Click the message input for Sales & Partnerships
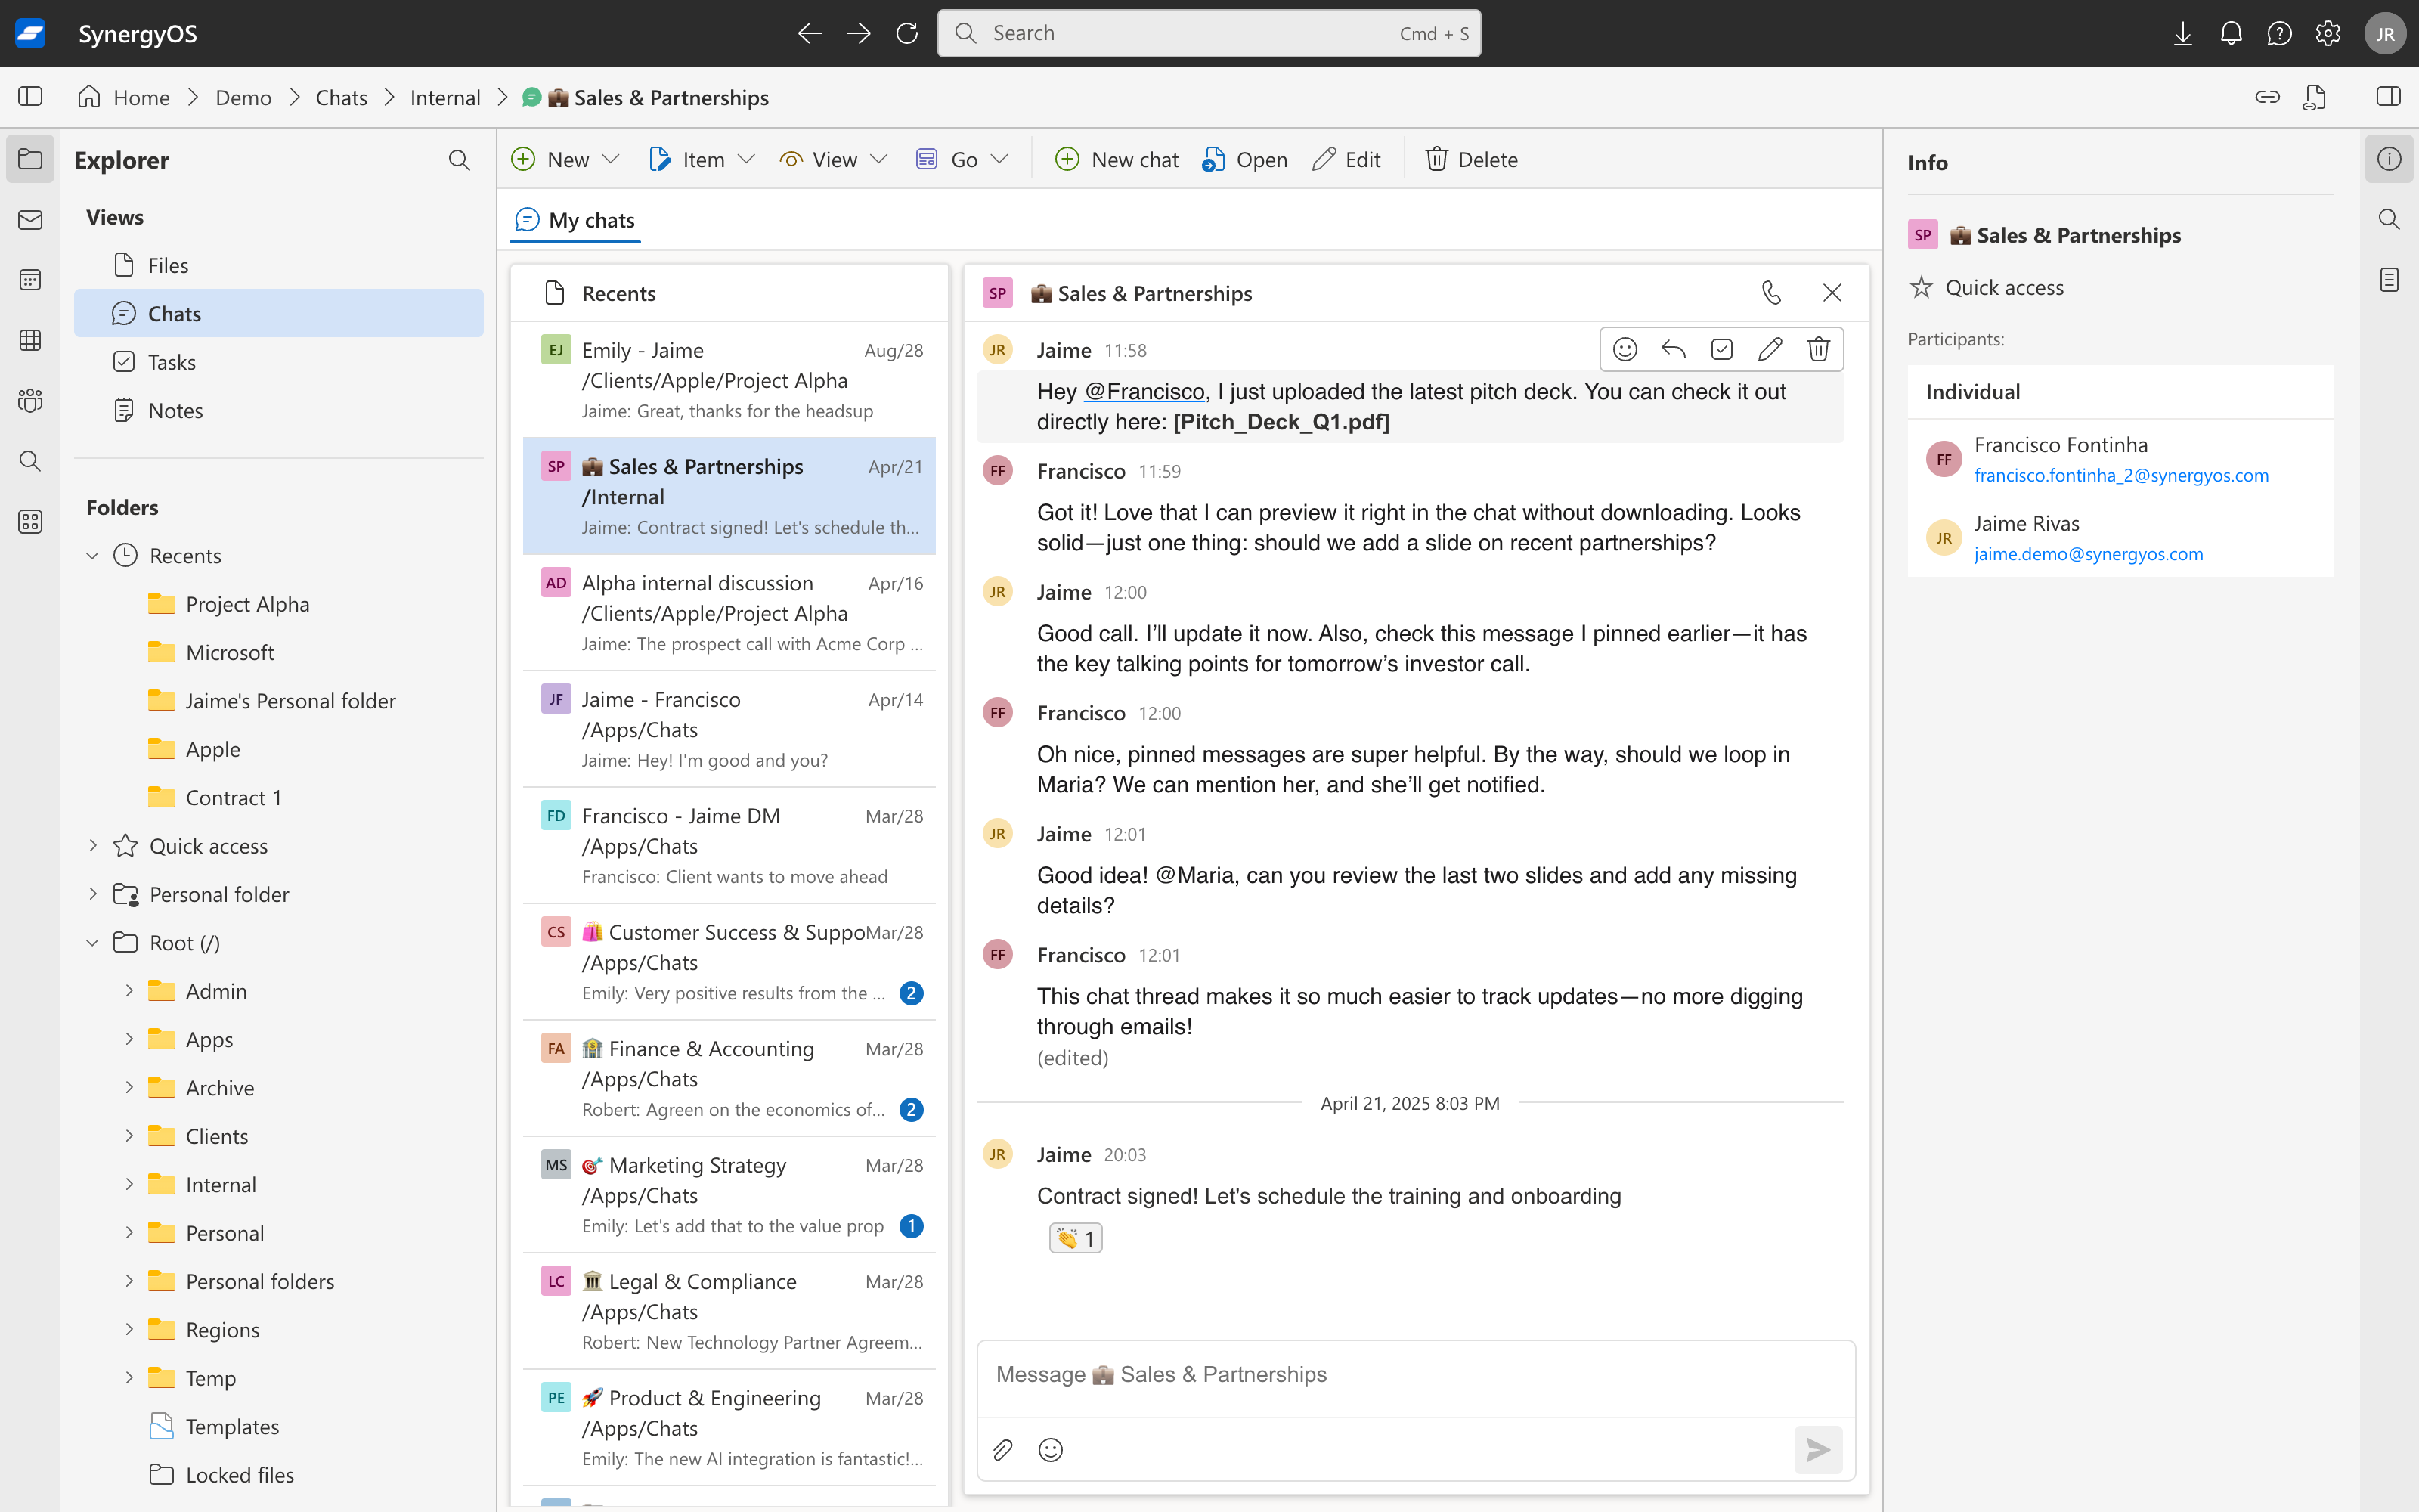Screen dimensions: 2419x1512 1415,1375
